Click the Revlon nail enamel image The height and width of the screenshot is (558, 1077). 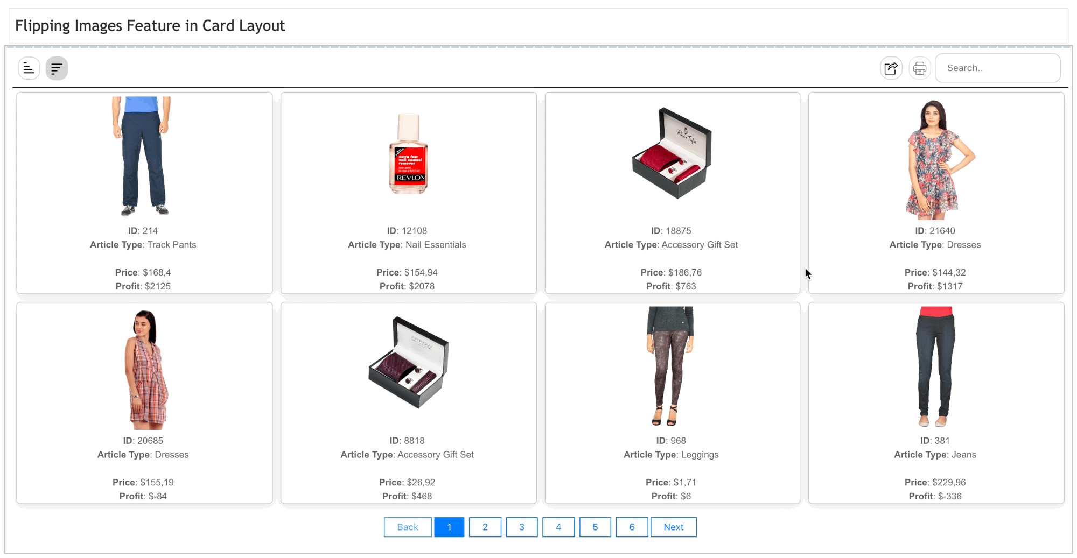[408, 154]
